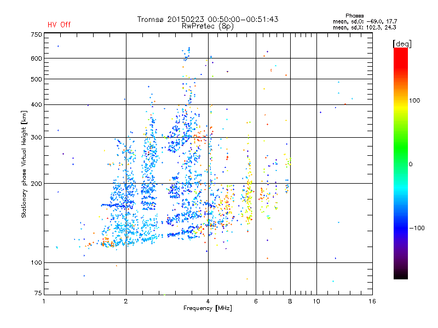The width and height of the screenshot is (438, 328).
Task: Click the '[deg]' colorbar unit label
Action: 402,44
